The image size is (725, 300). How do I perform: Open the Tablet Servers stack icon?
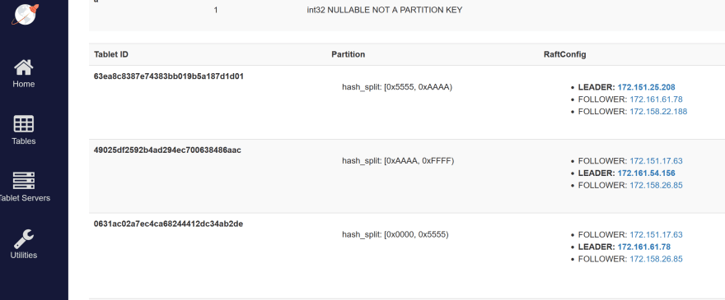click(x=24, y=181)
